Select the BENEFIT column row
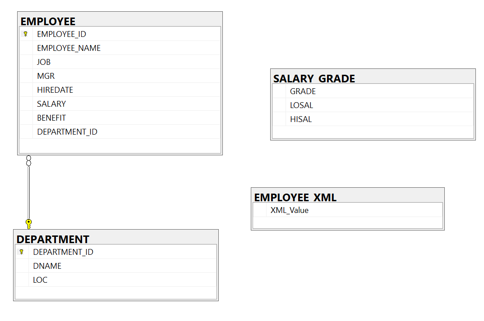 click(120, 118)
